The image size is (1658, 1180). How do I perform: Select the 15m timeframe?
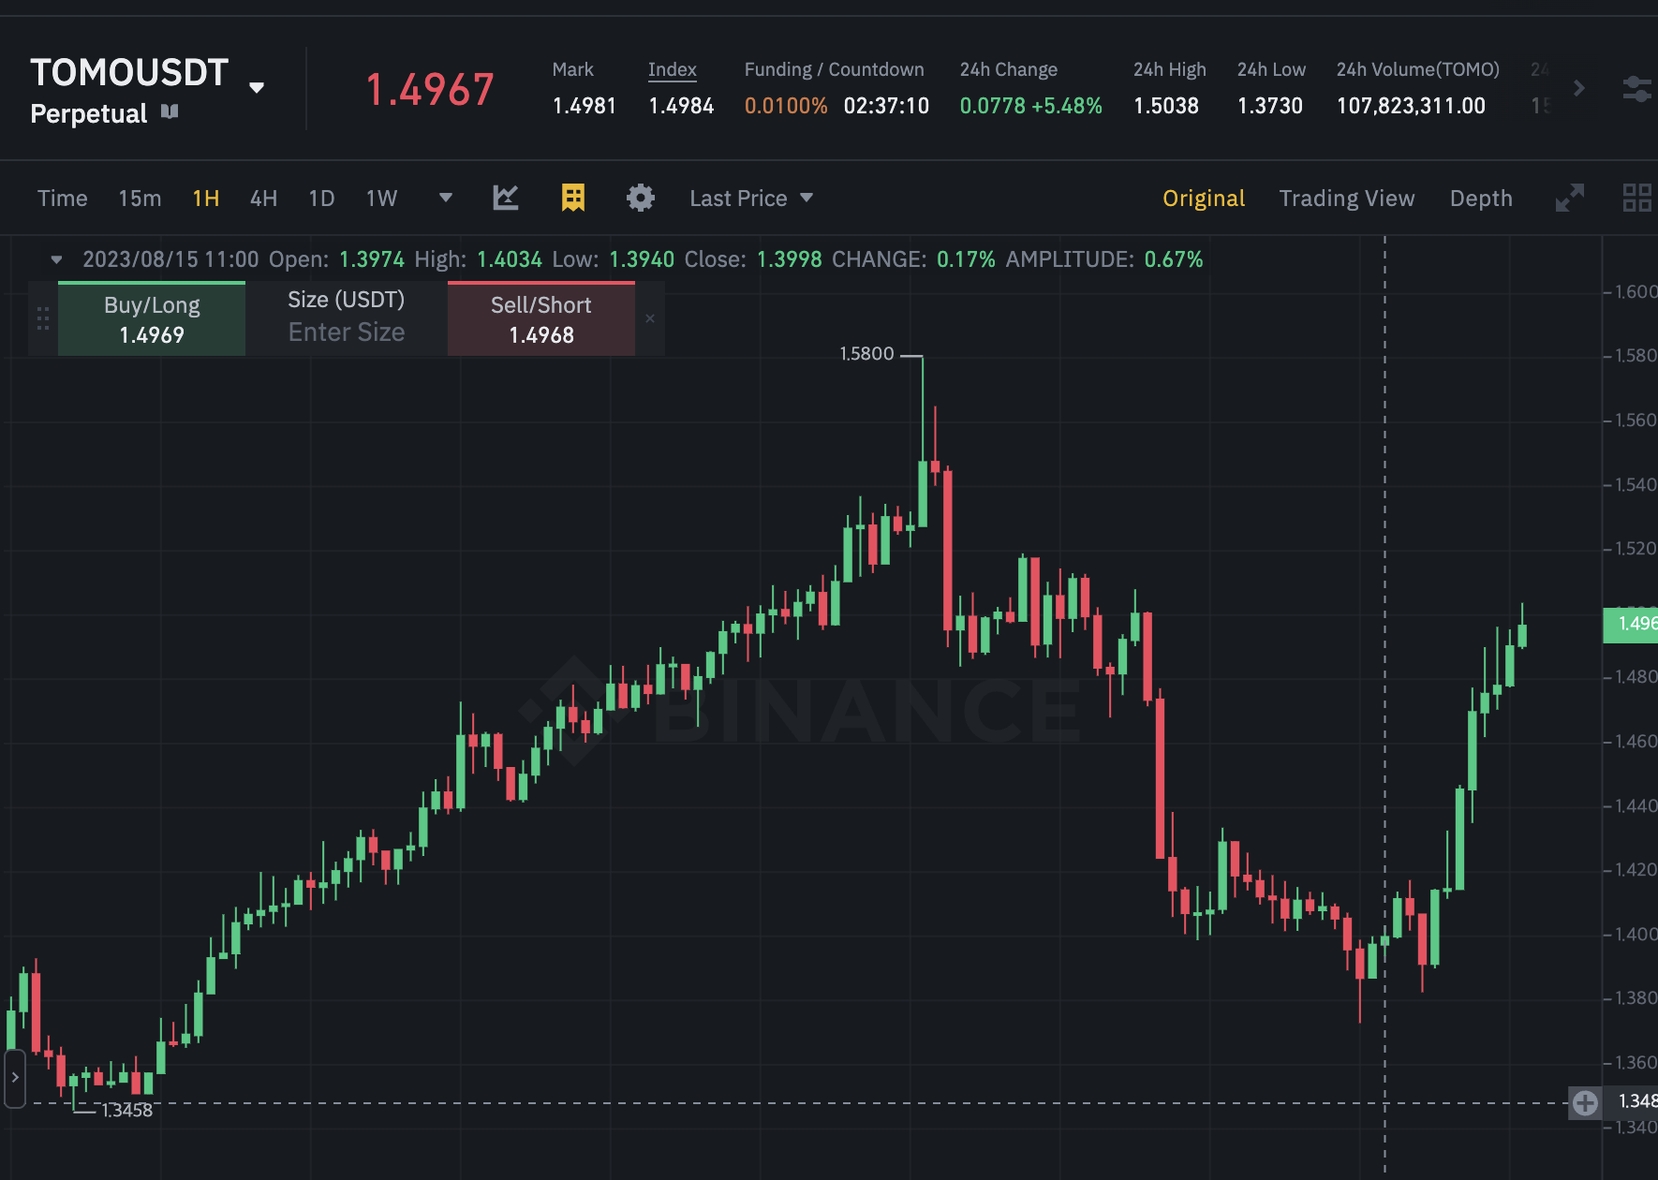tap(140, 199)
